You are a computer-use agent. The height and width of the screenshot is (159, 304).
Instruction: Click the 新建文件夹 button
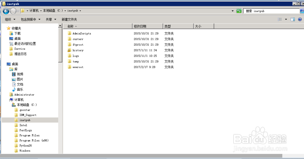(69, 19)
